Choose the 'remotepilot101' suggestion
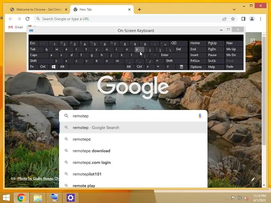 point(133,174)
